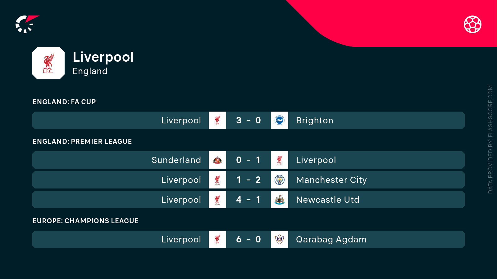Screen dimensions: 497x279
Task: Click the Qarabag Agdam club crest
Action: coord(280,239)
